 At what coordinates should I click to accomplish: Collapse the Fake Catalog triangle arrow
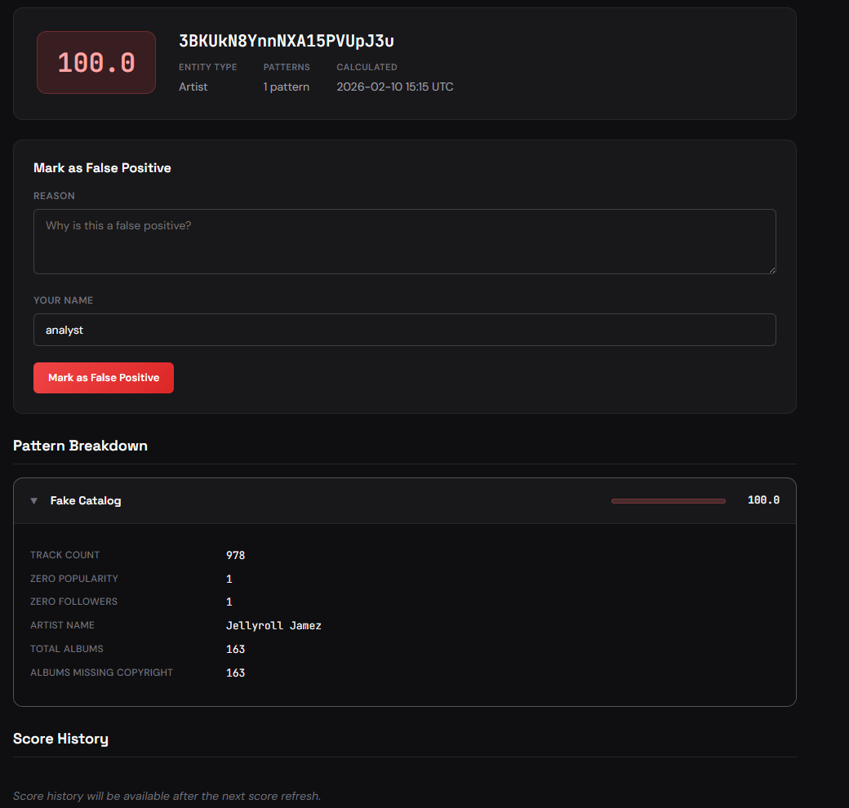tap(33, 501)
